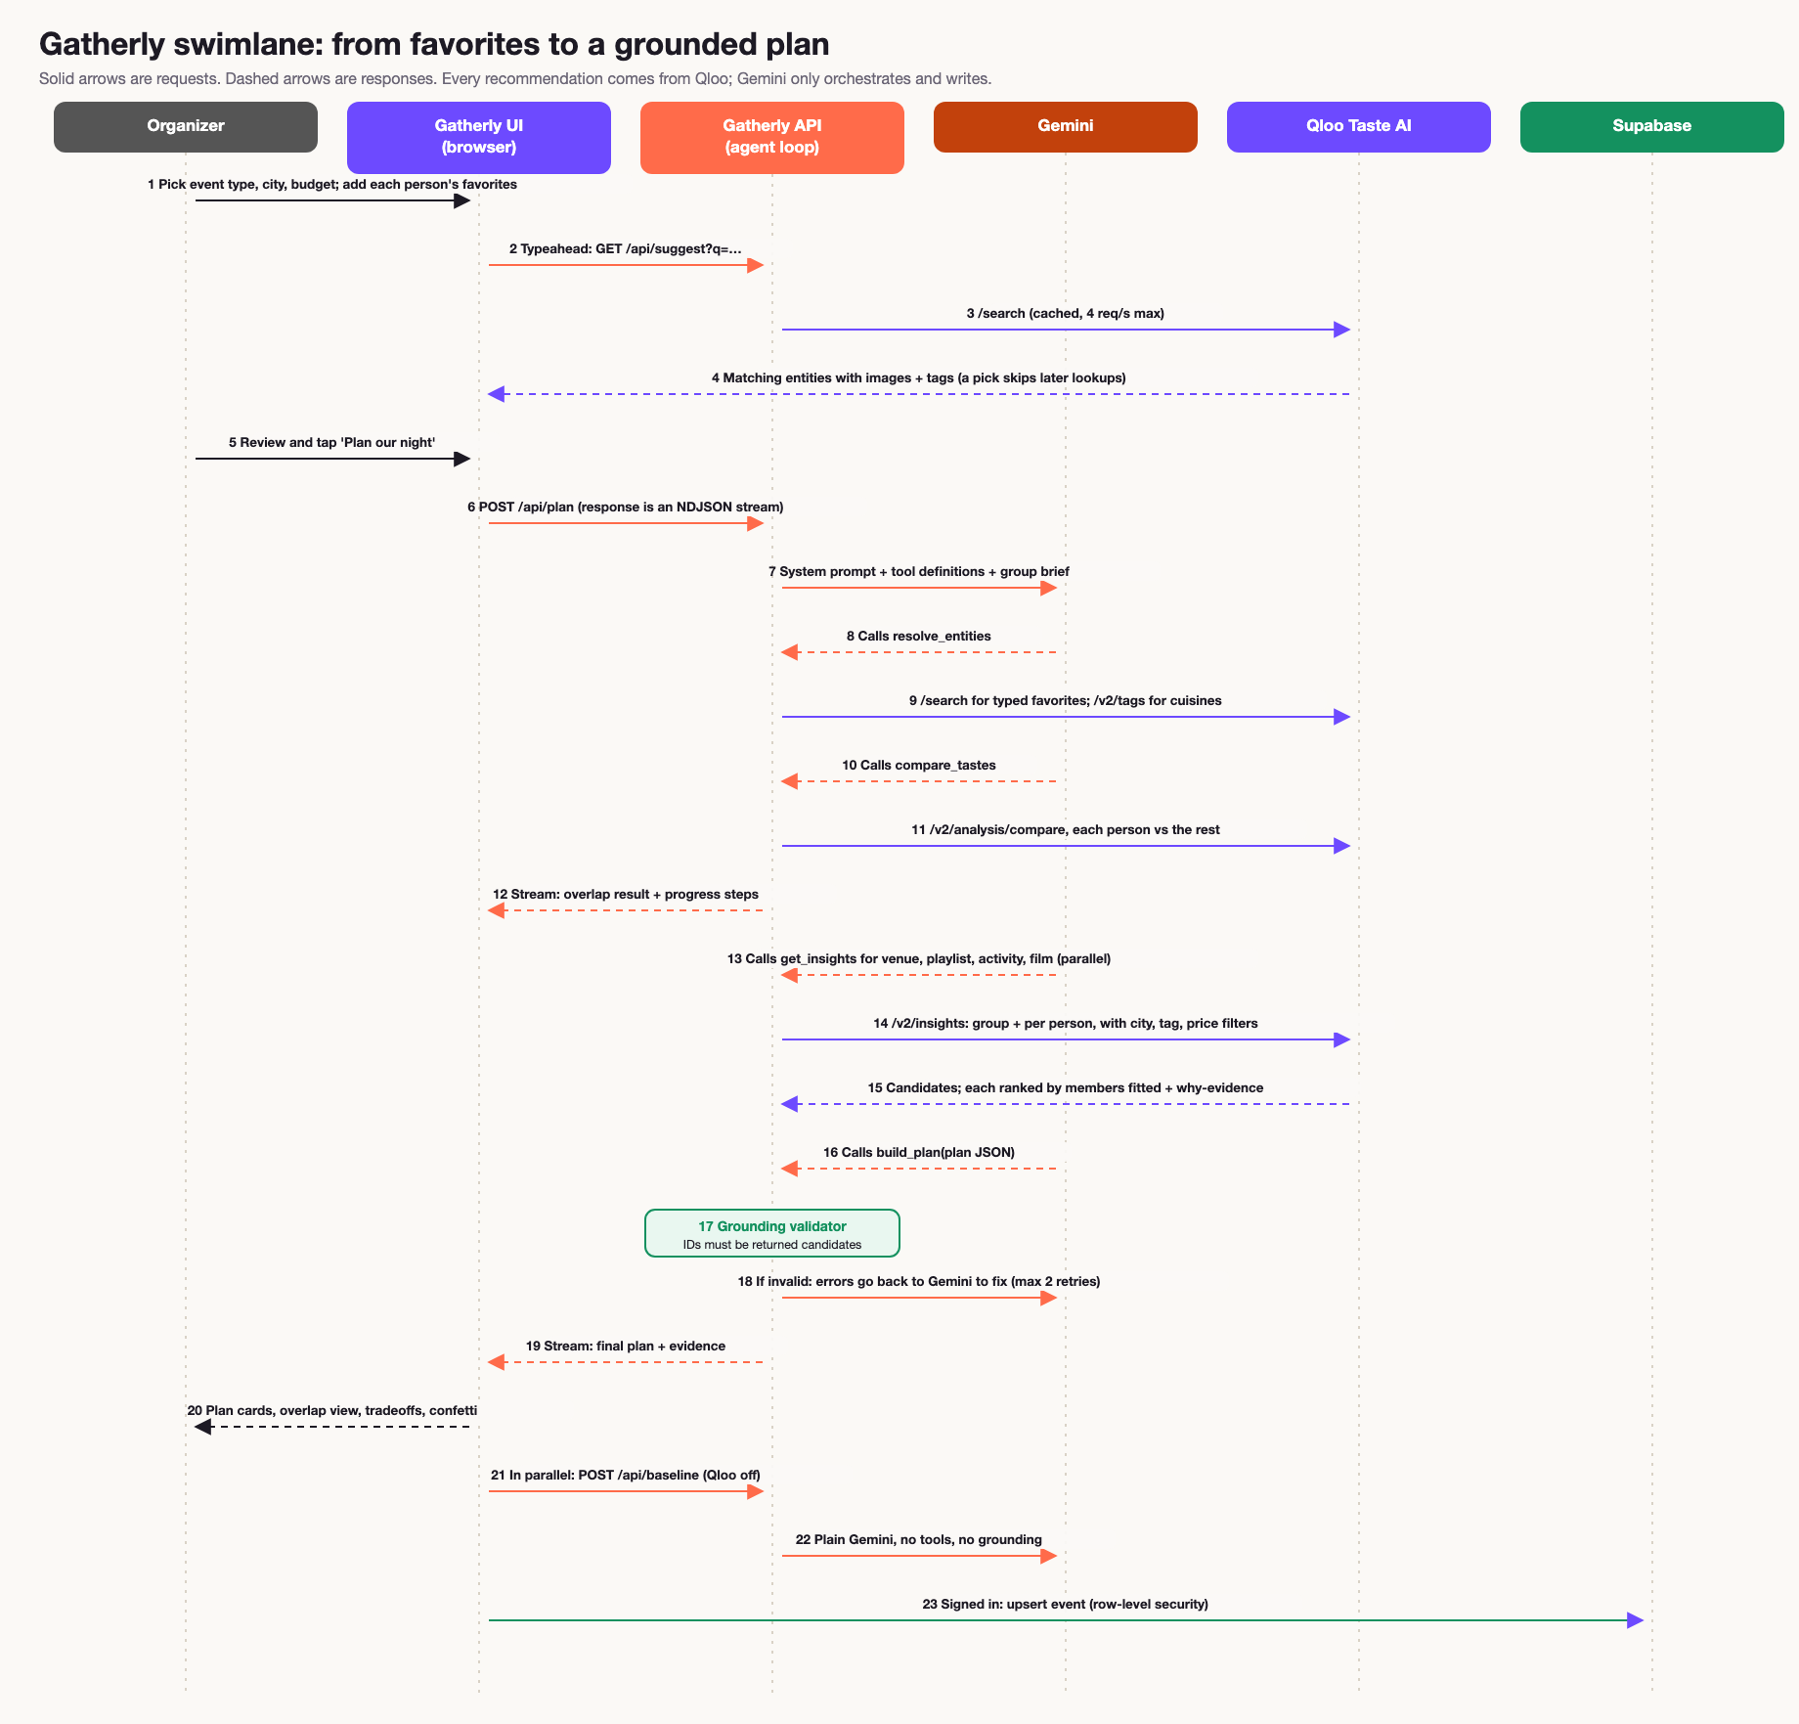Select "4 Matching entities with images + tags" label
The image size is (1799, 1724).
click(x=919, y=378)
